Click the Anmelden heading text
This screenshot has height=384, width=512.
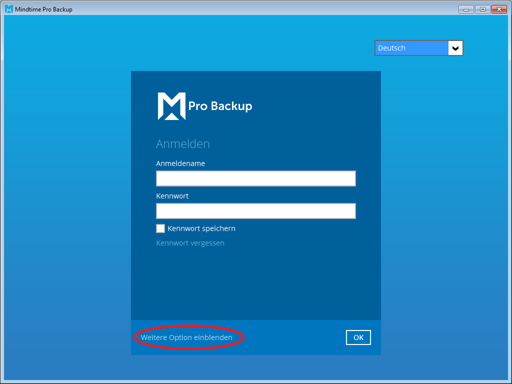(183, 143)
